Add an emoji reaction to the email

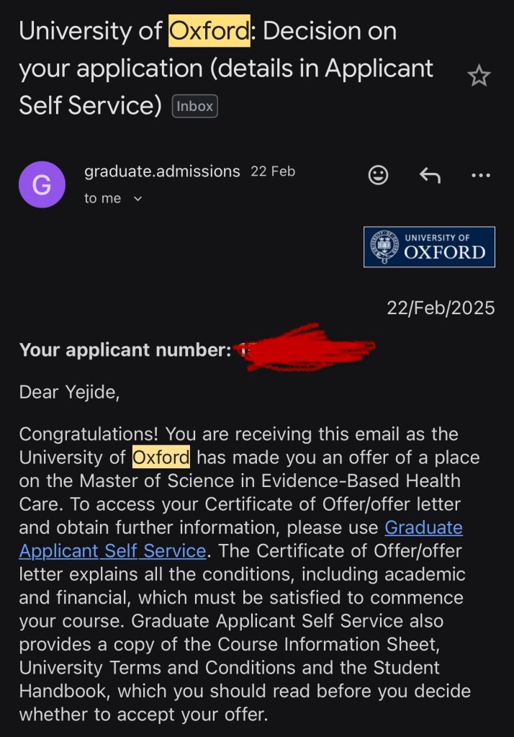[x=378, y=175]
